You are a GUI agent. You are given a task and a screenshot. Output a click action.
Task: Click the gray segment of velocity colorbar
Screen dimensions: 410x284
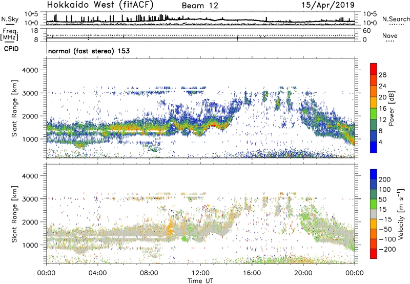374,214
